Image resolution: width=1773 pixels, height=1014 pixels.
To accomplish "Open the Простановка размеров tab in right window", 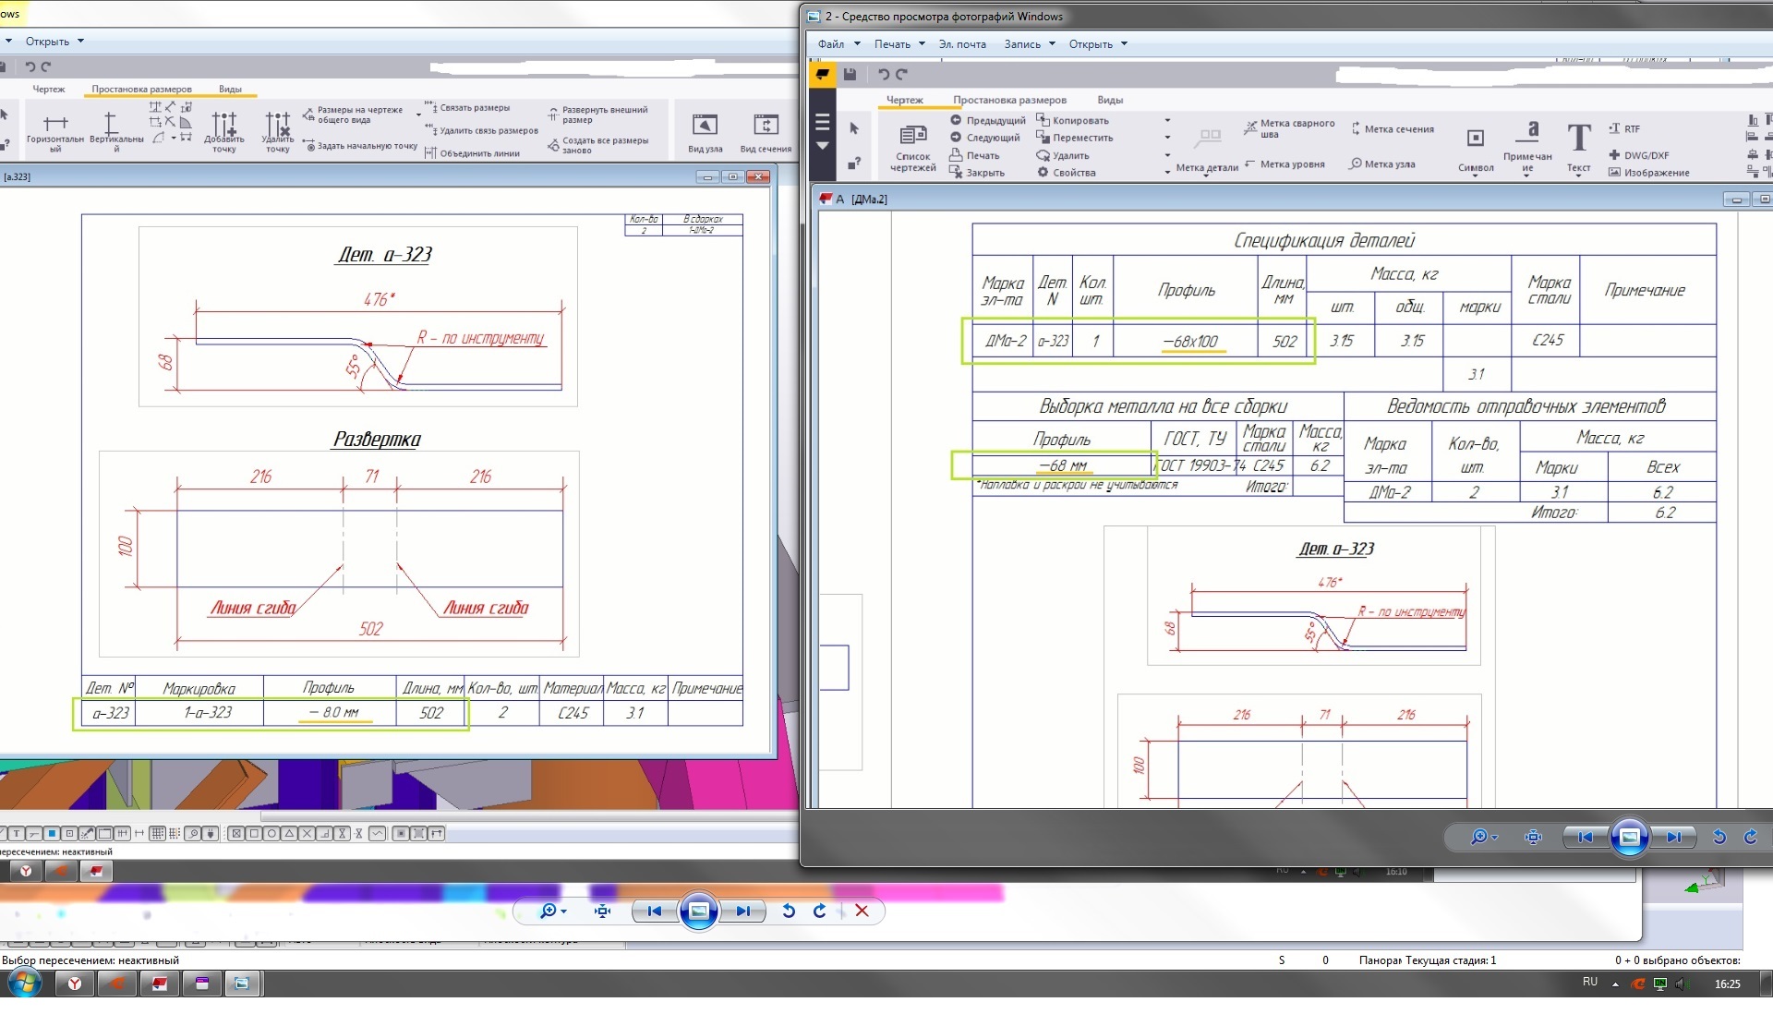I will [x=1009, y=100].
